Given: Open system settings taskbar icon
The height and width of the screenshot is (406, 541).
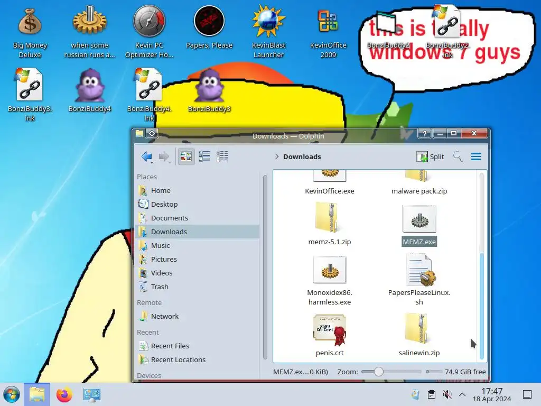Looking at the screenshot, I should [x=91, y=394].
